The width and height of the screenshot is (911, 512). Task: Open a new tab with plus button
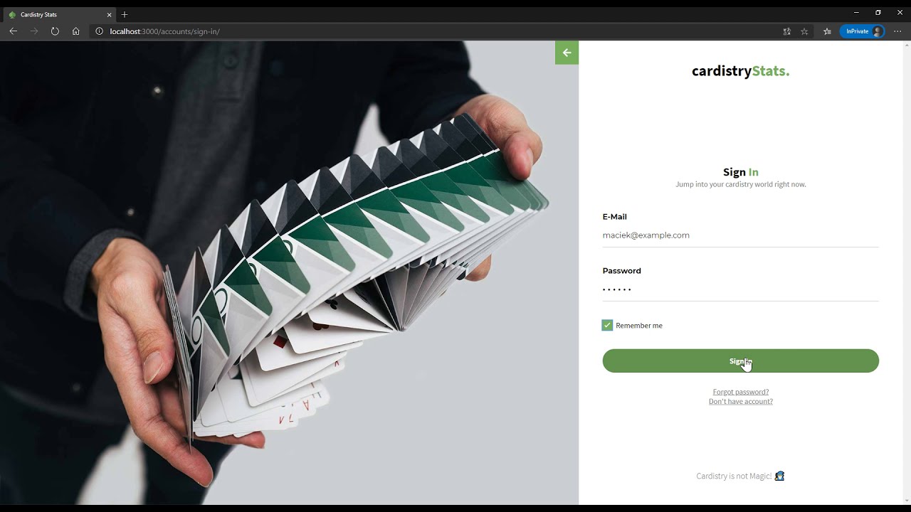tap(125, 14)
